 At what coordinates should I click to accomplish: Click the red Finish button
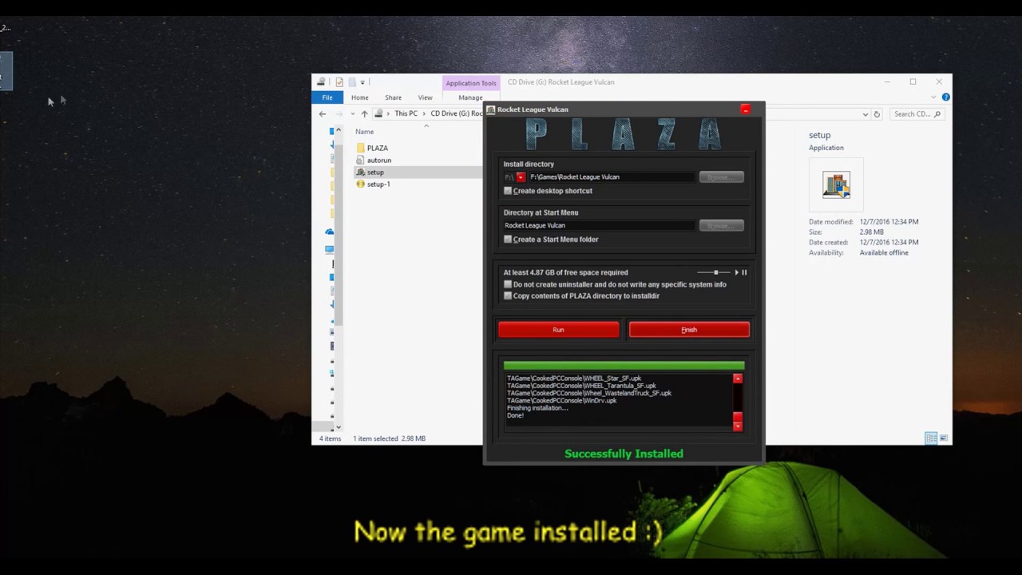[x=689, y=330]
